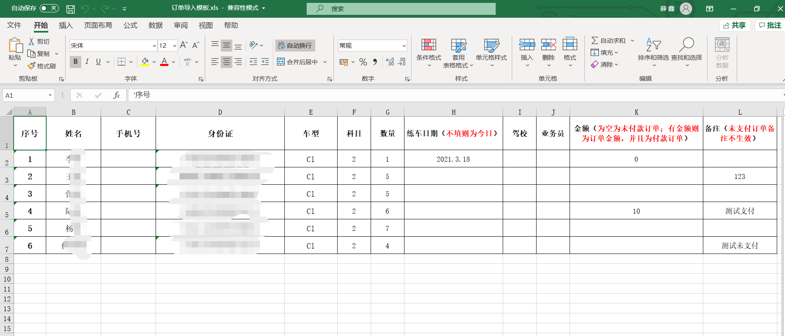Click the Sort and Filter icon
This screenshot has height=336, width=785.
click(653, 45)
